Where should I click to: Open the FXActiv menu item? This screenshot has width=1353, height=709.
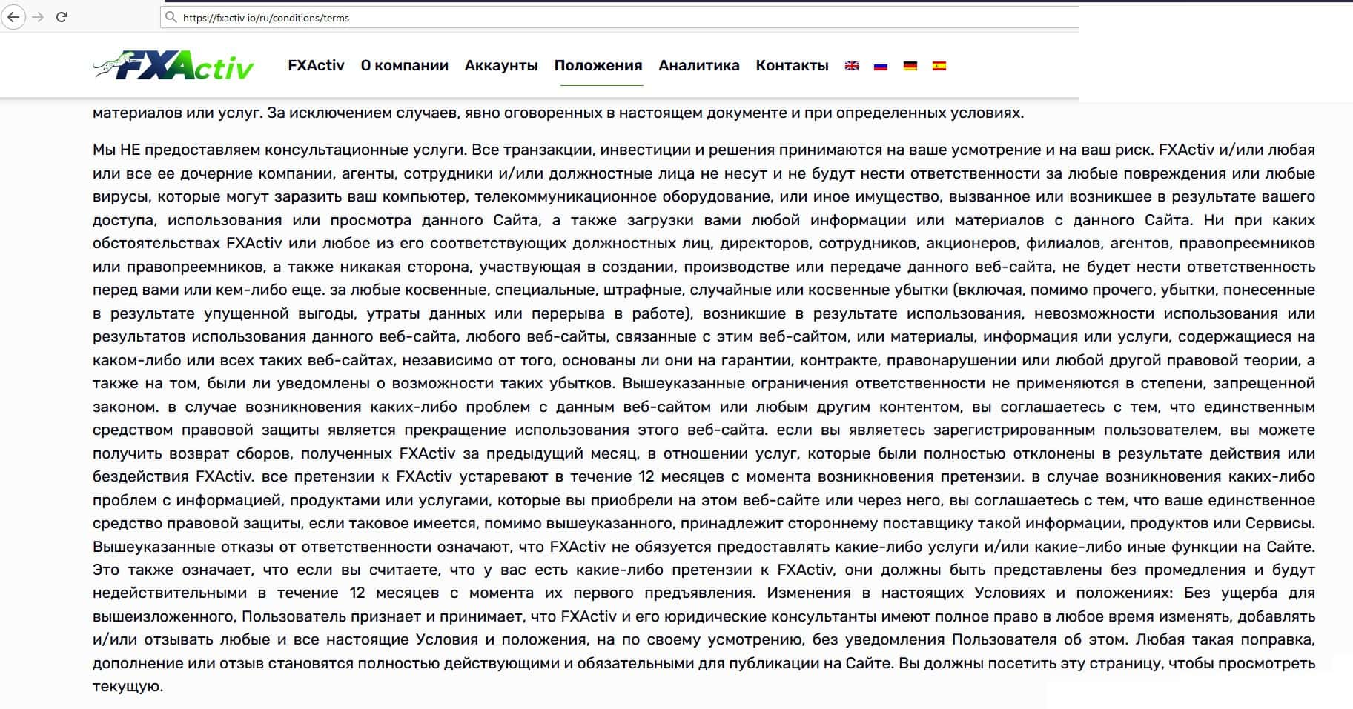tap(317, 65)
